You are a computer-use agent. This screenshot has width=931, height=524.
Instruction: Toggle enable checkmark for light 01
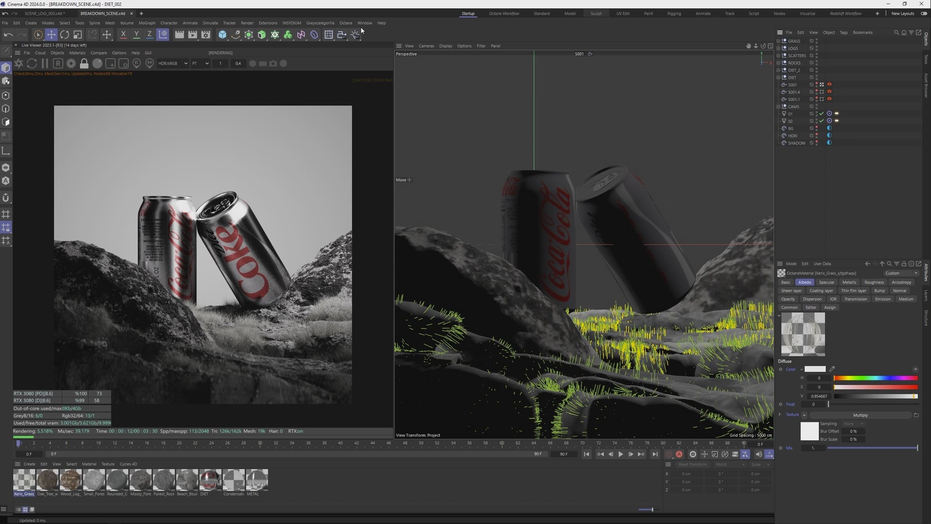click(x=821, y=114)
